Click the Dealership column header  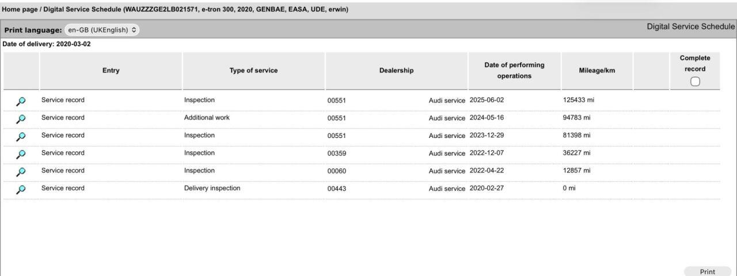click(396, 71)
